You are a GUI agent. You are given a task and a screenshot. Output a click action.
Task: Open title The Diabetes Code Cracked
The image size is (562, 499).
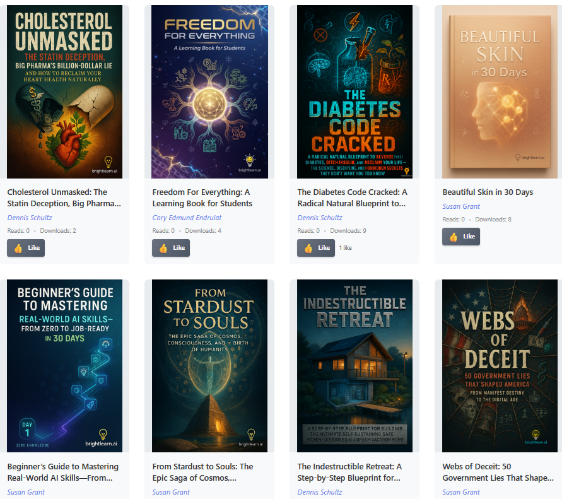coord(353,198)
